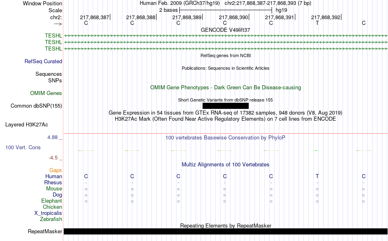The width and height of the screenshot is (388, 241).
Task: Click the SNPs track label
Action: pyautogui.click(x=55, y=80)
